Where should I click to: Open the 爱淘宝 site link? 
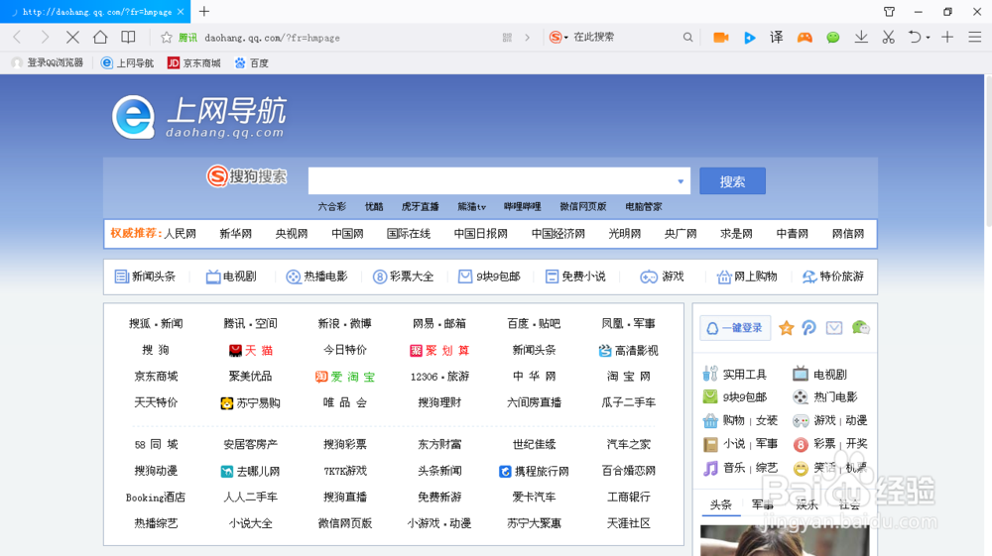345,377
